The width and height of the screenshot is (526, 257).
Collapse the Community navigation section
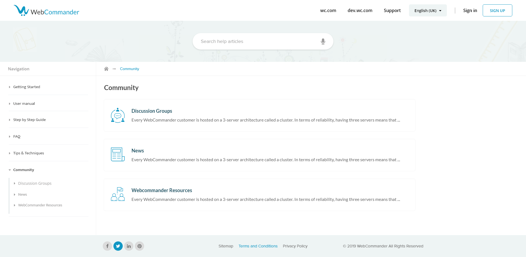tap(24, 170)
